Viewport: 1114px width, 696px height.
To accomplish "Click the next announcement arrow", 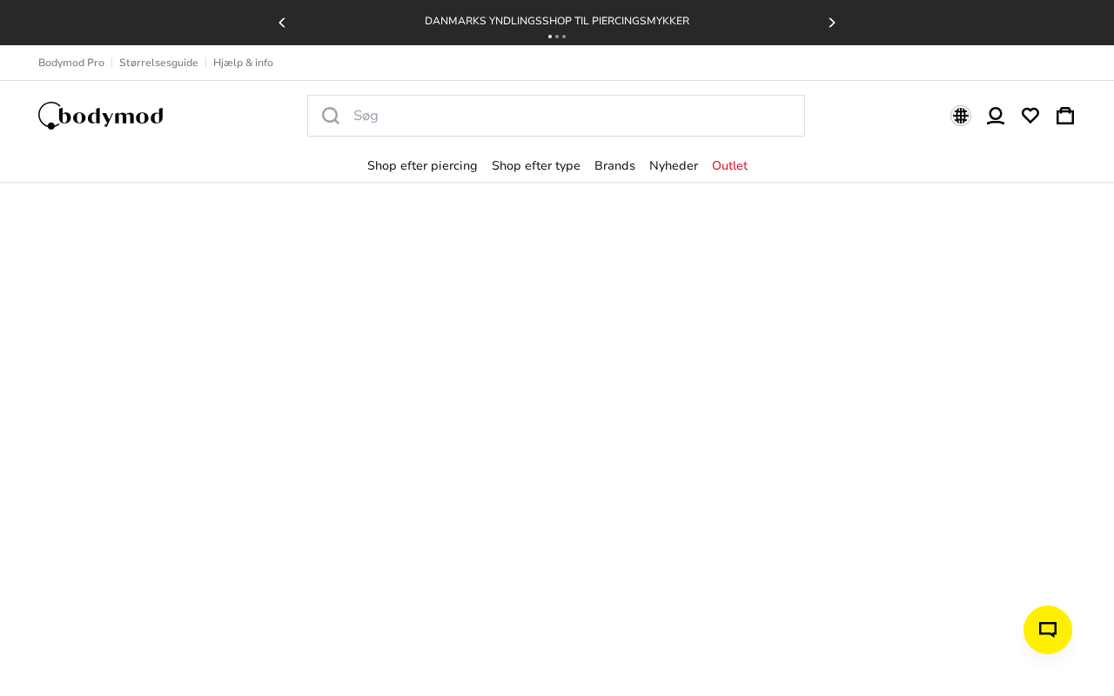I will click(832, 23).
